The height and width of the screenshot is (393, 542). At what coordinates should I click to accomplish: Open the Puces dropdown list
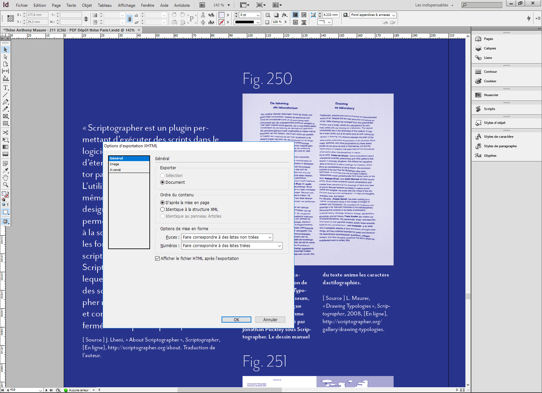pos(227,237)
